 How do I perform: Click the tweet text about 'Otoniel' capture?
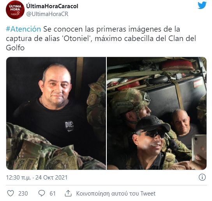101,39
